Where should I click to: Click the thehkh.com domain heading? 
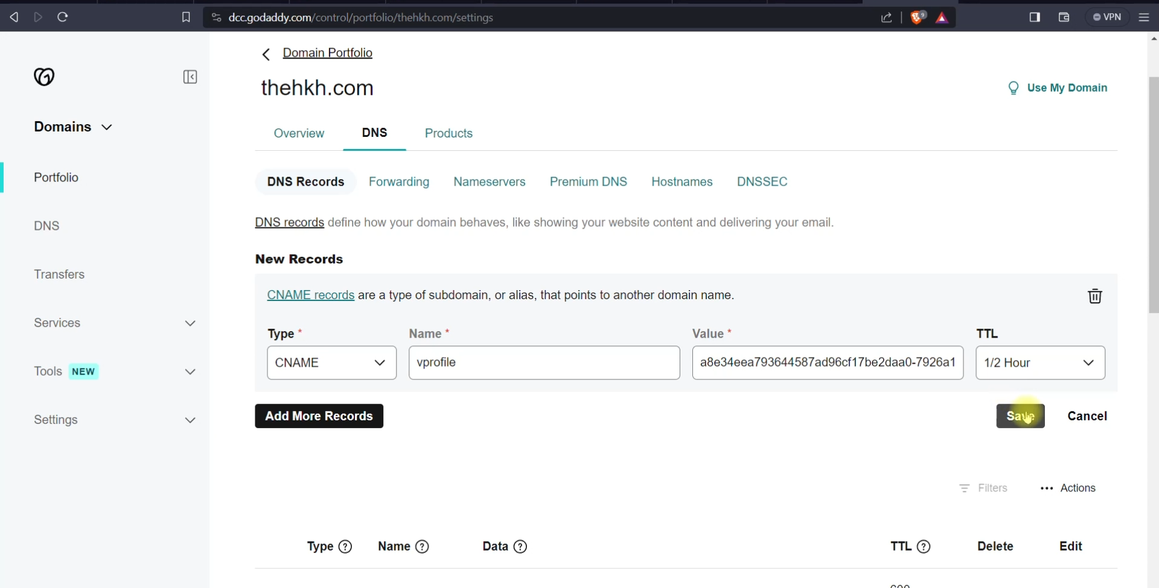[317, 88]
